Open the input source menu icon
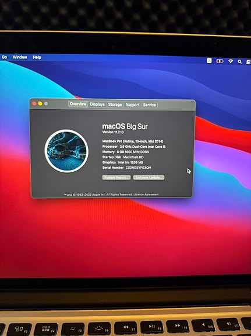Viewport: 251px width, 336px height. 209,61
